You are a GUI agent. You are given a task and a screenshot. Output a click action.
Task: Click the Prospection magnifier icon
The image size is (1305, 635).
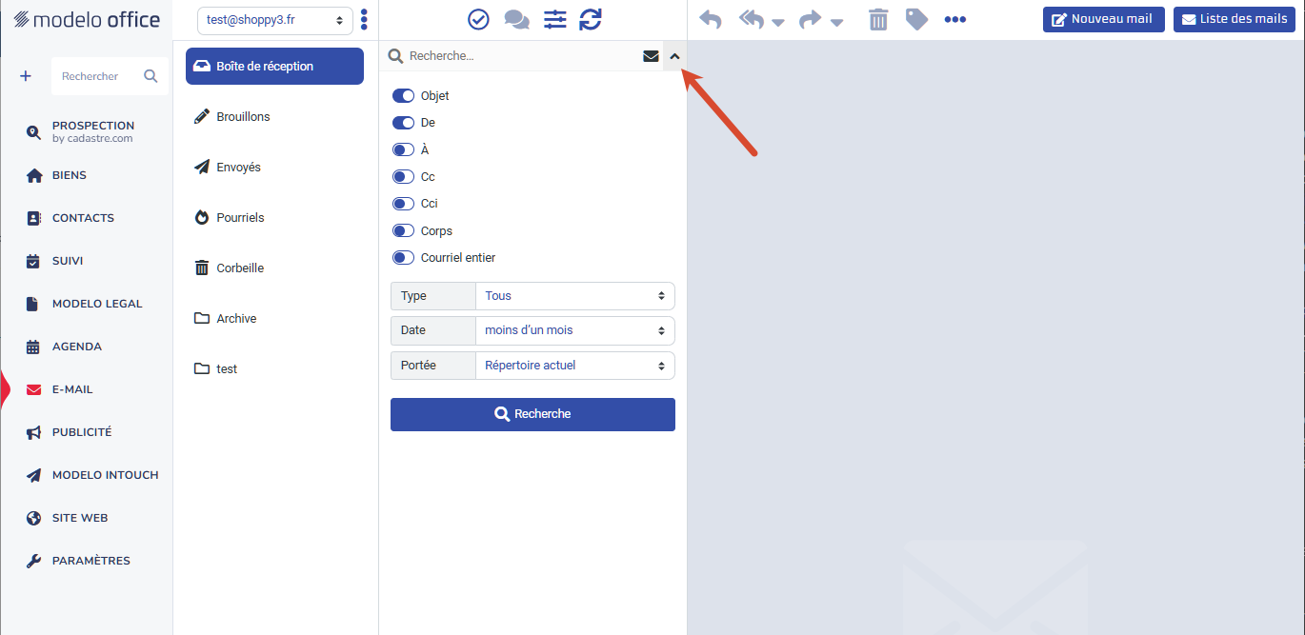coord(33,132)
